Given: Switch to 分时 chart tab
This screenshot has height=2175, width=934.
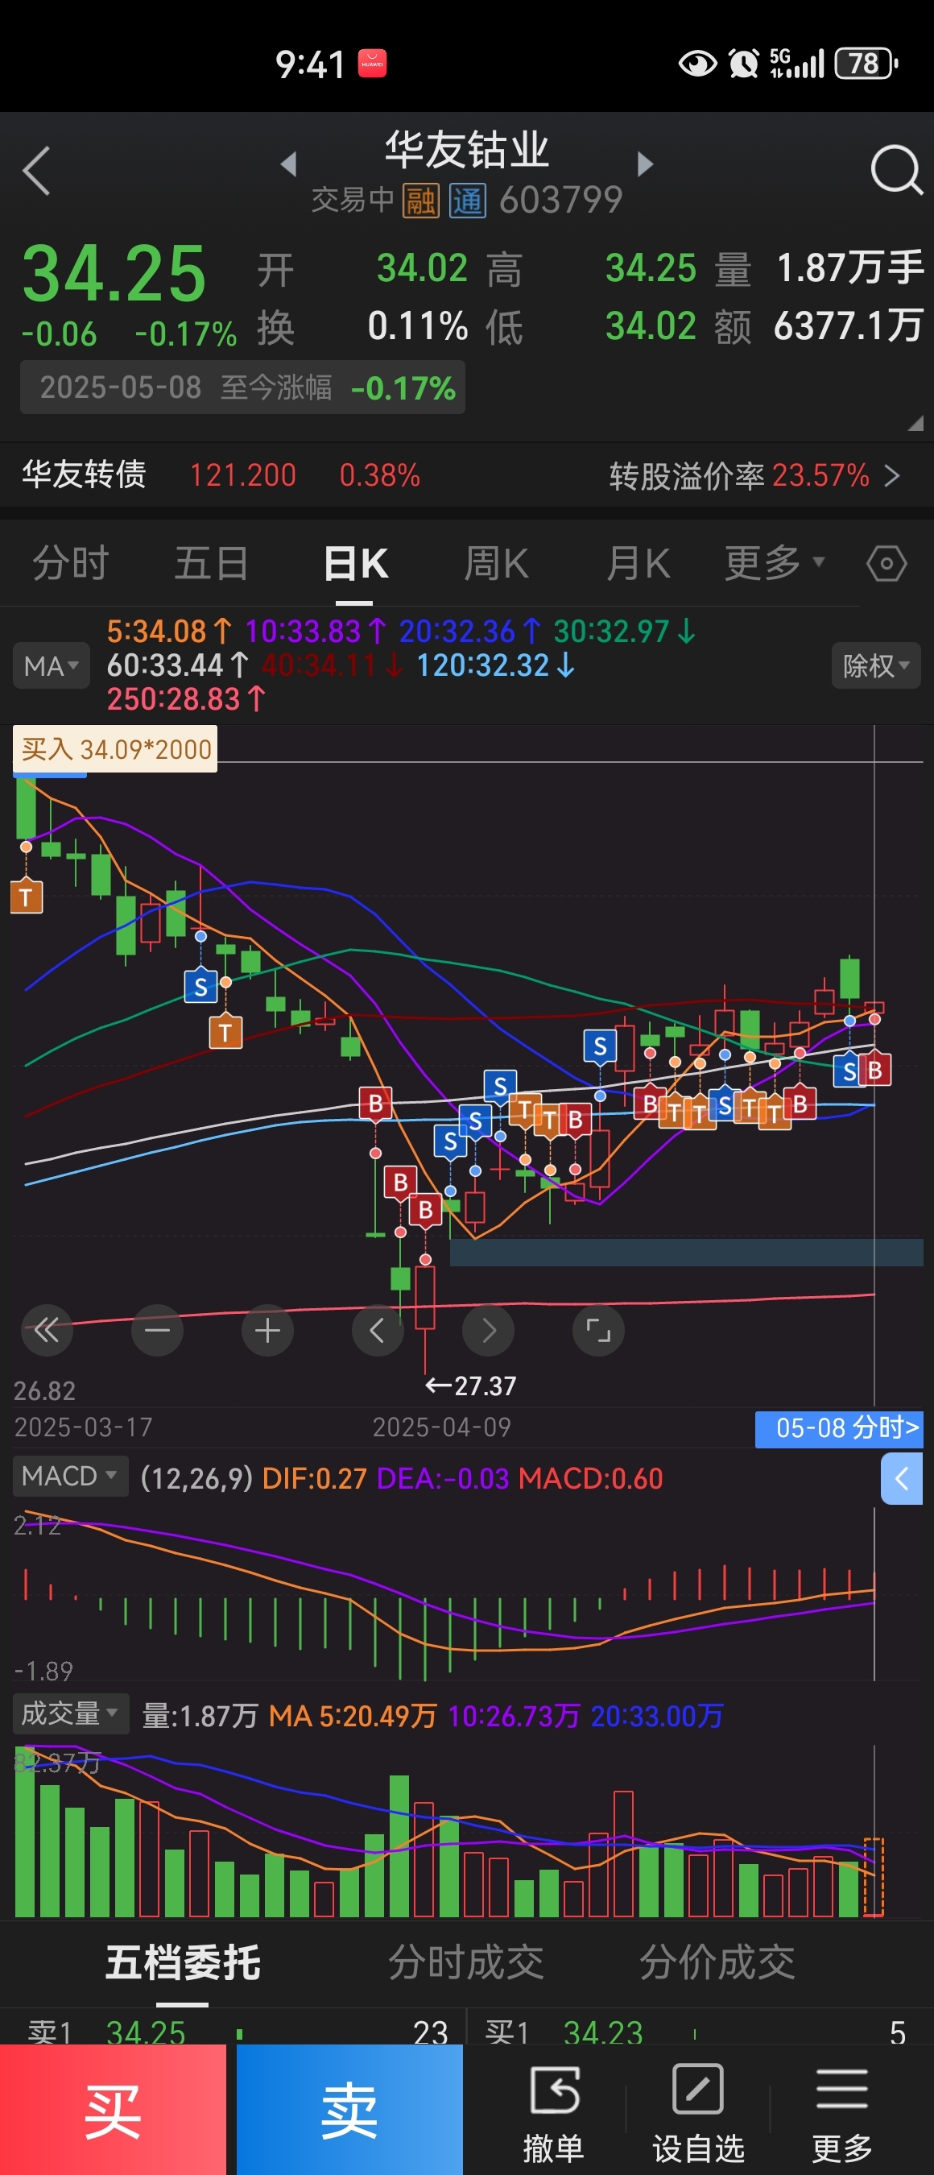Looking at the screenshot, I should 71,563.
